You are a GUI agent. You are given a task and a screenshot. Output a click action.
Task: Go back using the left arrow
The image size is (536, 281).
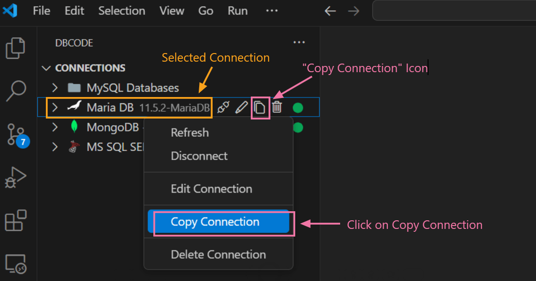tap(330, 11)
